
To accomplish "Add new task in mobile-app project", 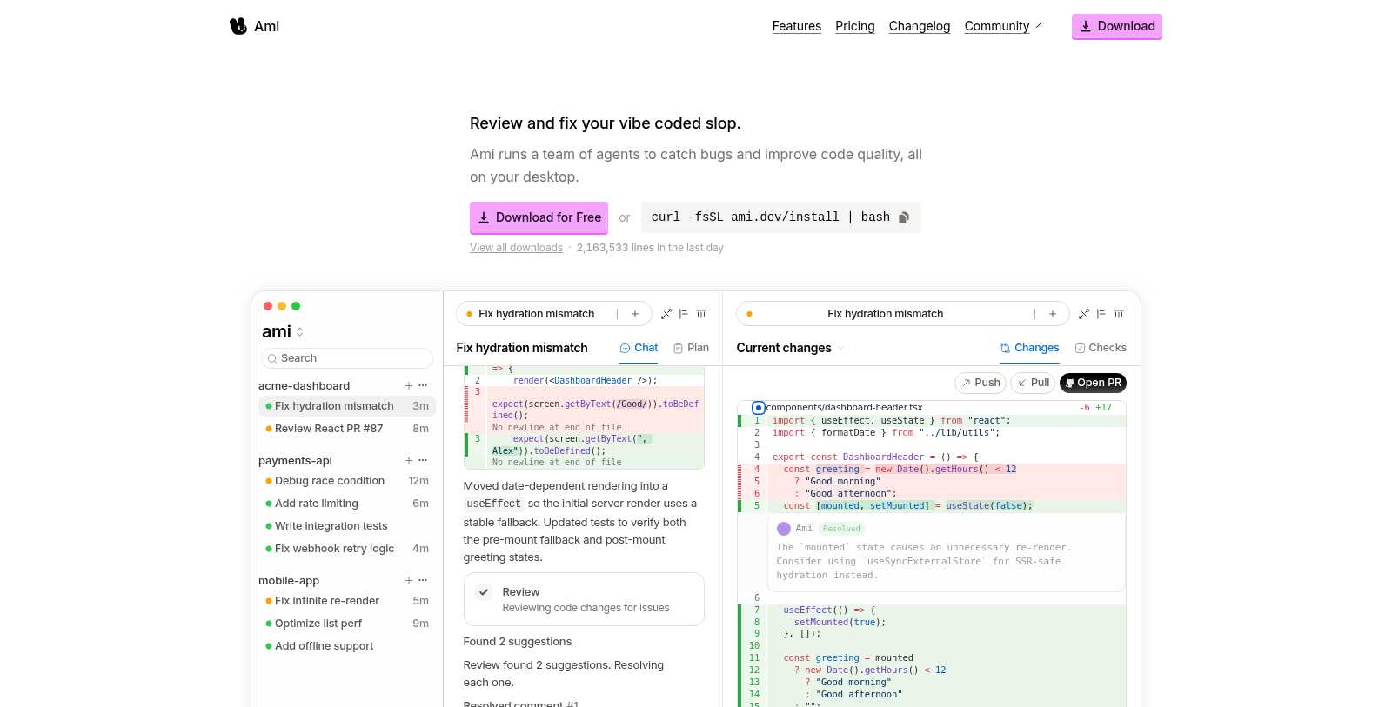I will coord(409,580).
